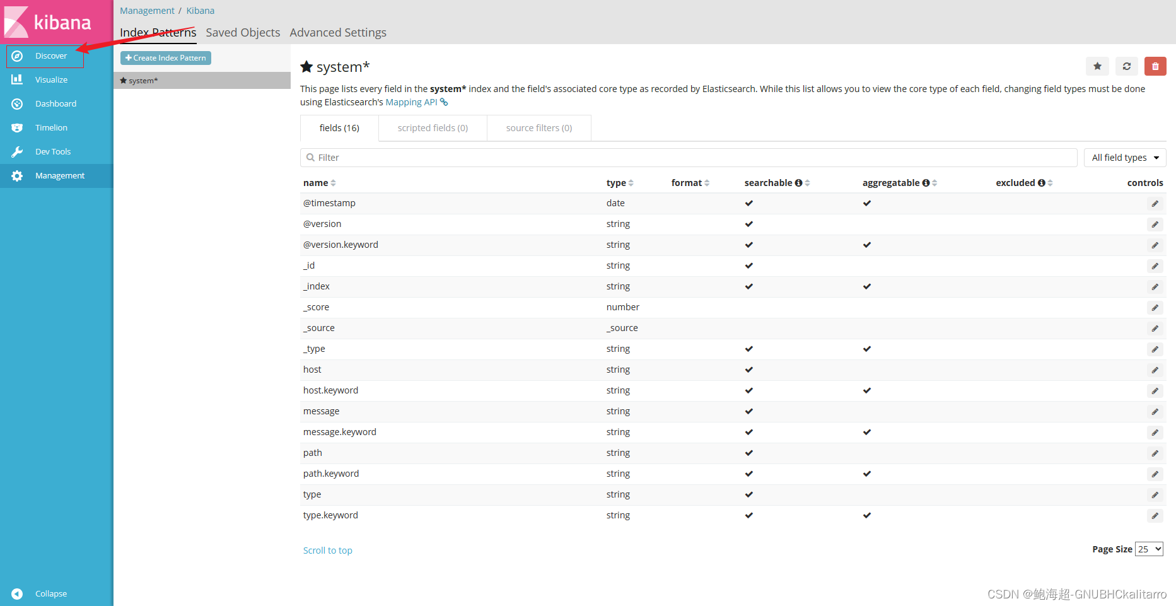This screenshot has width=1176, height=606.
Task: Open Timelion from the side navigation
Action: [x=51, y=128]
